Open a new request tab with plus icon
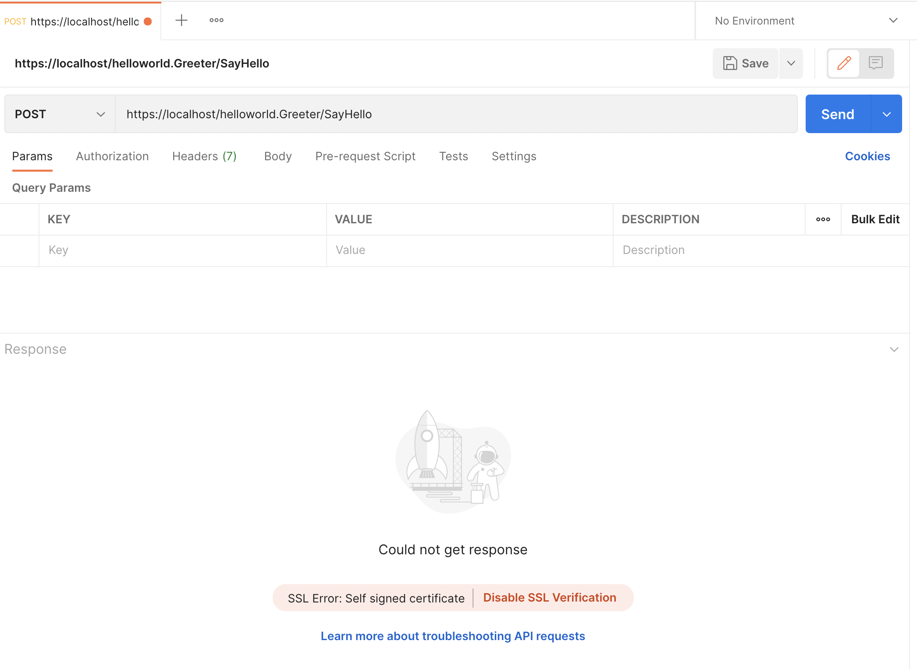Image resolution: width=917 pixels, height=669 pixels. coord(181,20)
